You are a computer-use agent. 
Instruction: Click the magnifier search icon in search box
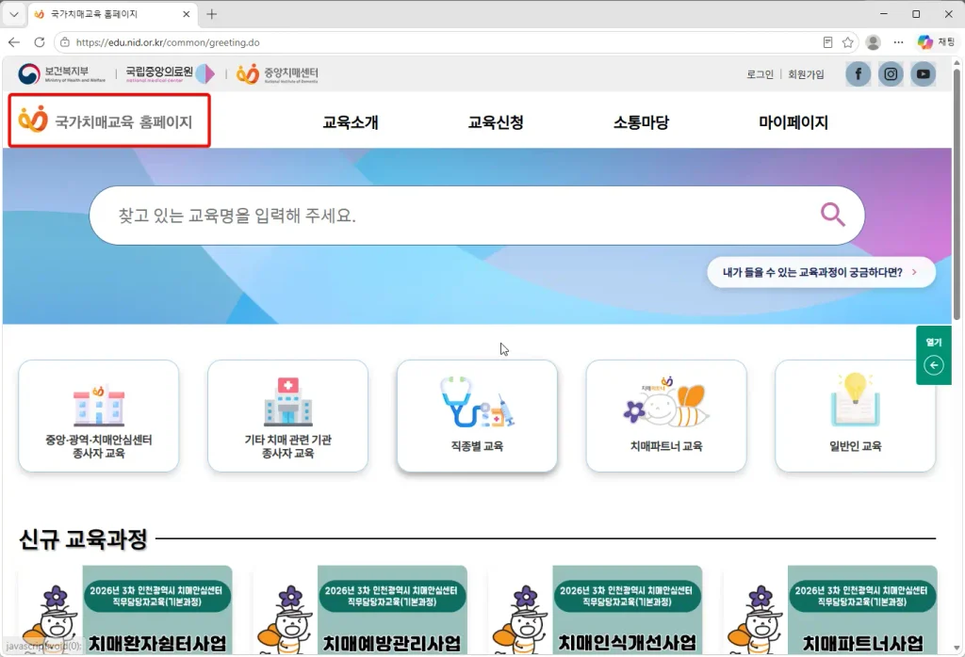(x=833, y=216)
